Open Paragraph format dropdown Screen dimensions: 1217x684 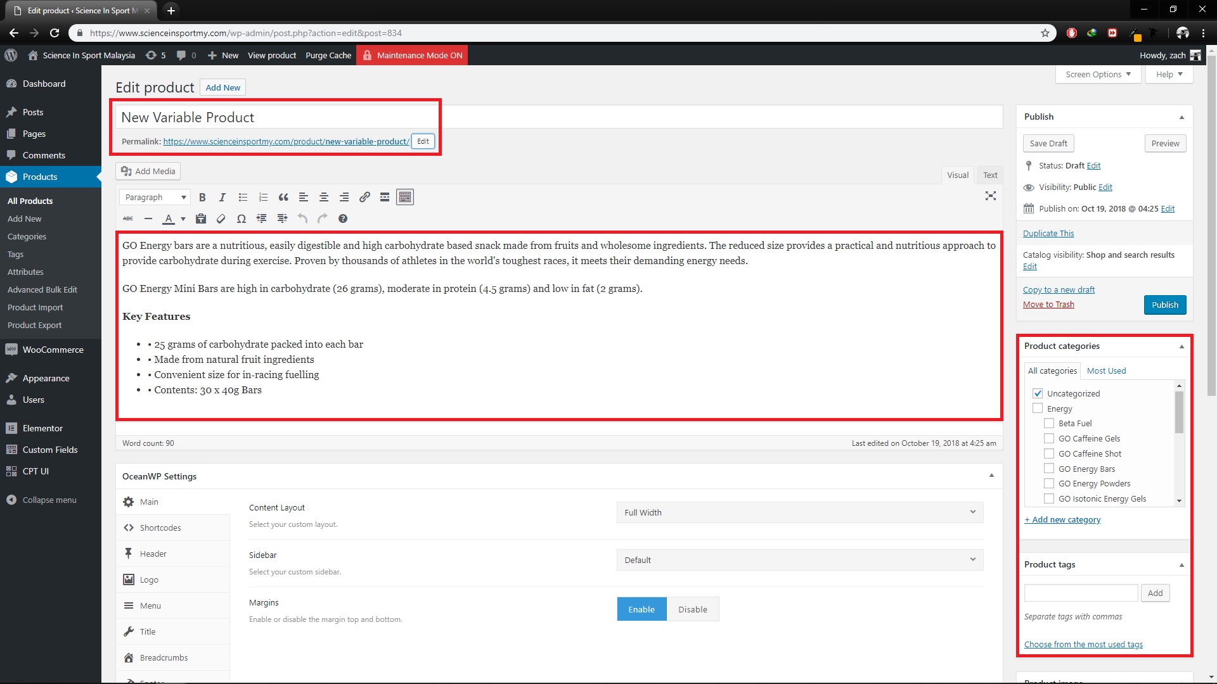155,198
